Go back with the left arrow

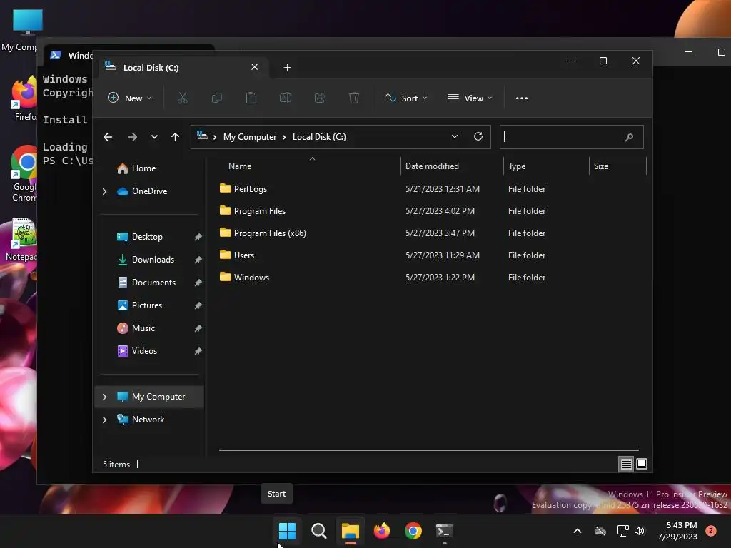click(x=108, y=137)
